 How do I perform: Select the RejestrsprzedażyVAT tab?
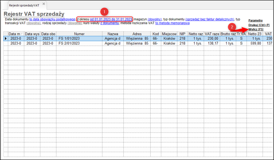pos(24,6)
